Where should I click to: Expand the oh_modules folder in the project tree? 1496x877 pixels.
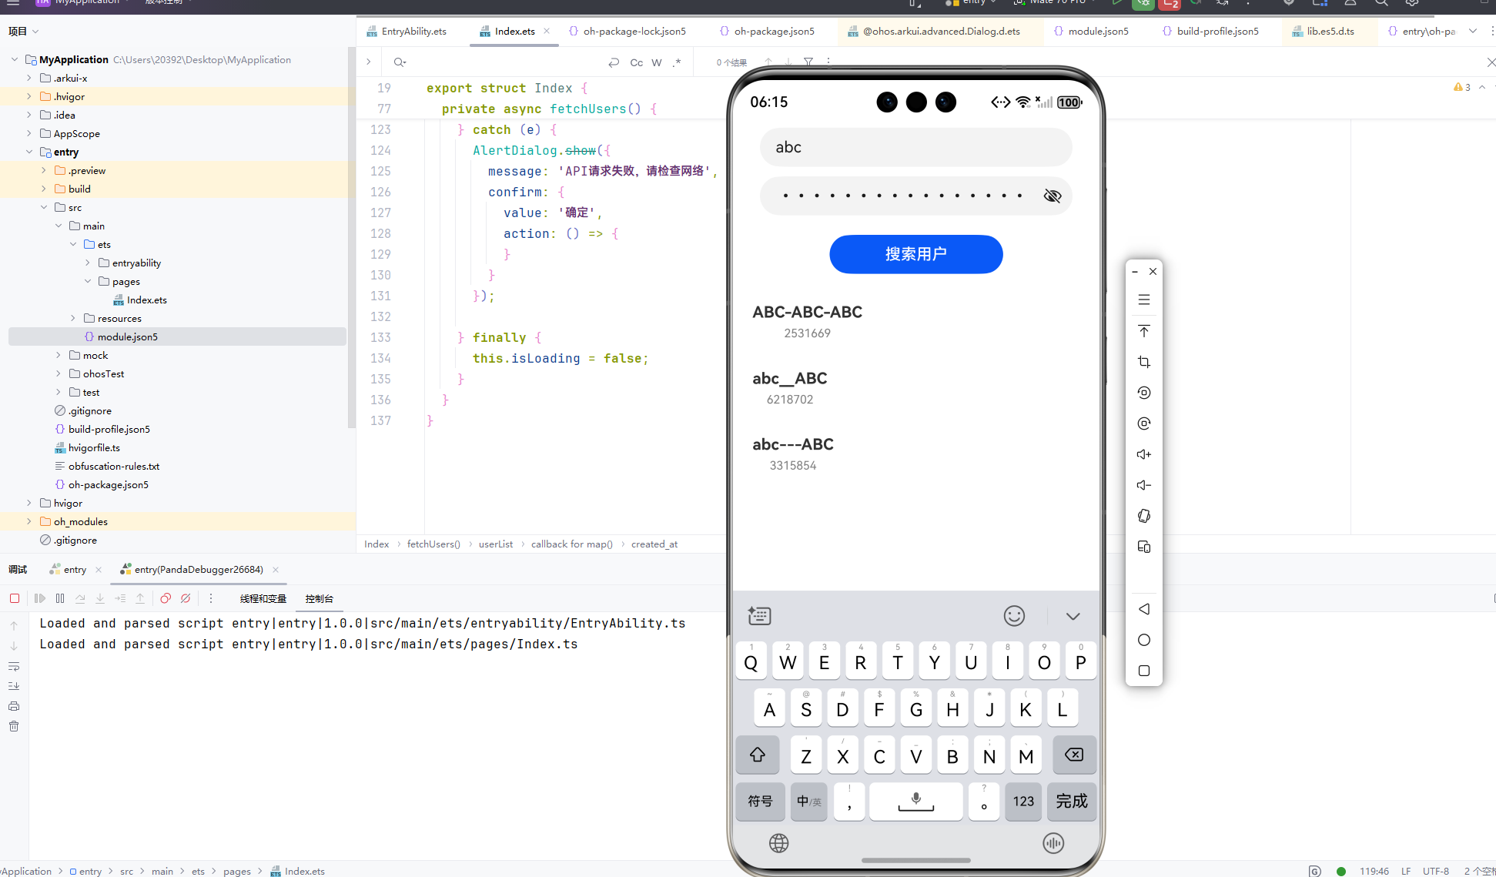click(29, 521)
